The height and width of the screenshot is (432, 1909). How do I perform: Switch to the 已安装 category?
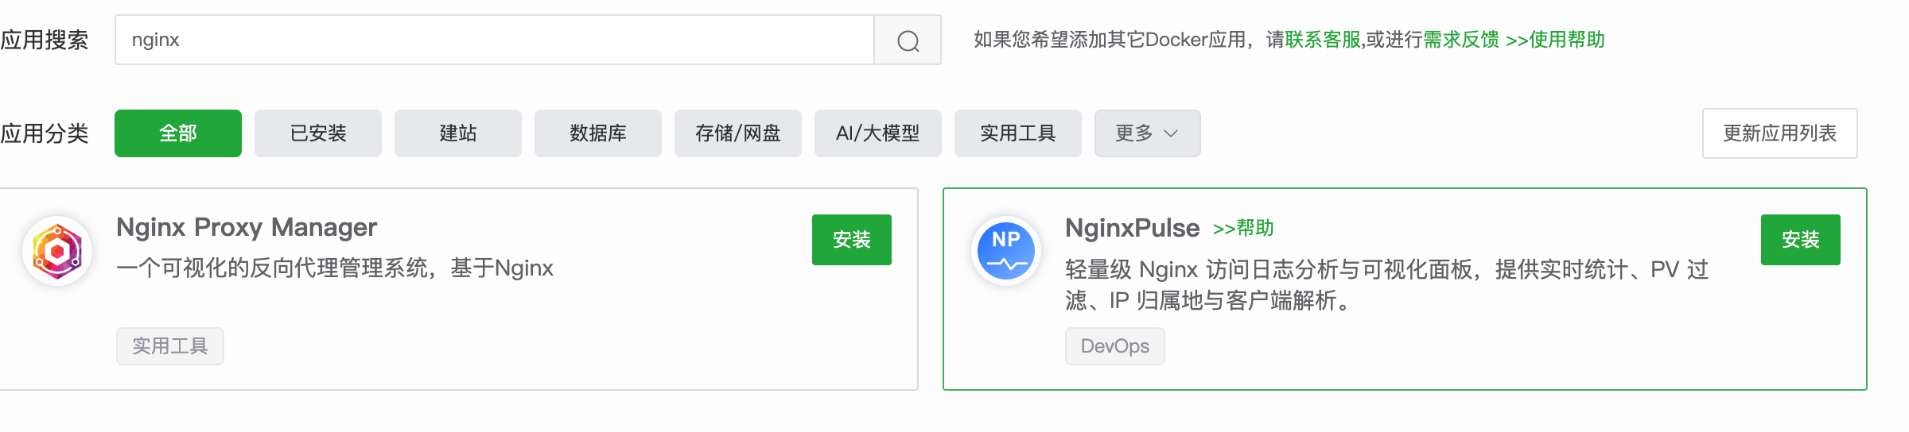pos(318,133)
